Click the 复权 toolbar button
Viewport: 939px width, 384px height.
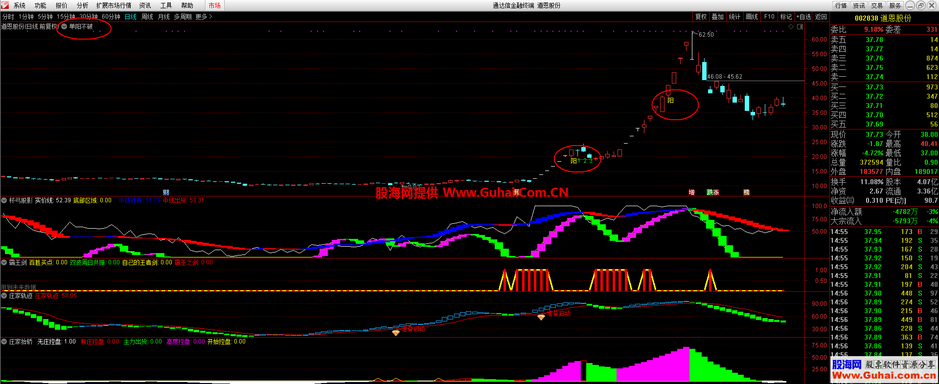click(x=701, y=17)
